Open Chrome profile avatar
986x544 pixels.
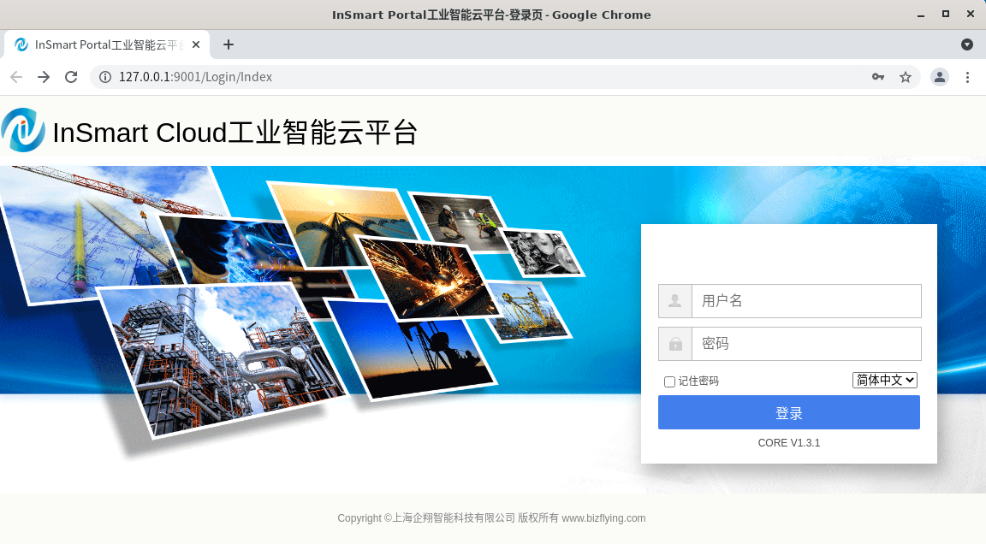coord(940,77)
